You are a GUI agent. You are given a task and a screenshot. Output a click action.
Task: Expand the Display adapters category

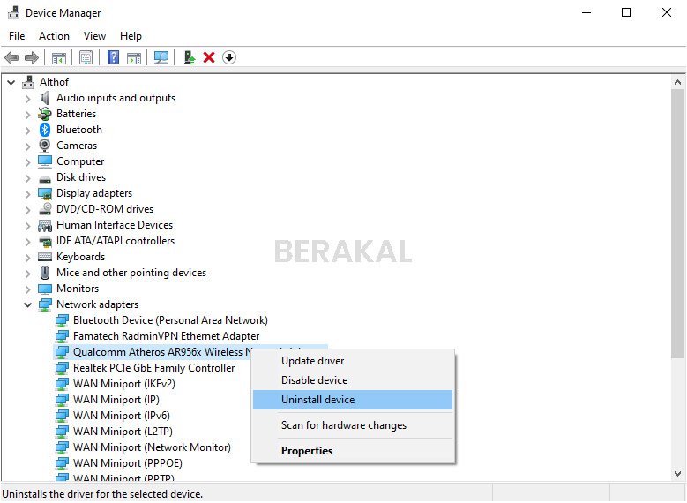tap(28, 194)
